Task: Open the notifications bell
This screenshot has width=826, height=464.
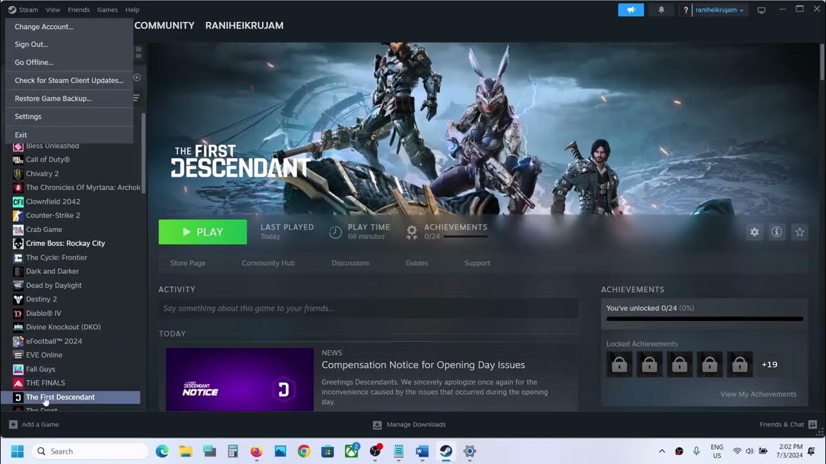Action: click(x=661, y=10)
